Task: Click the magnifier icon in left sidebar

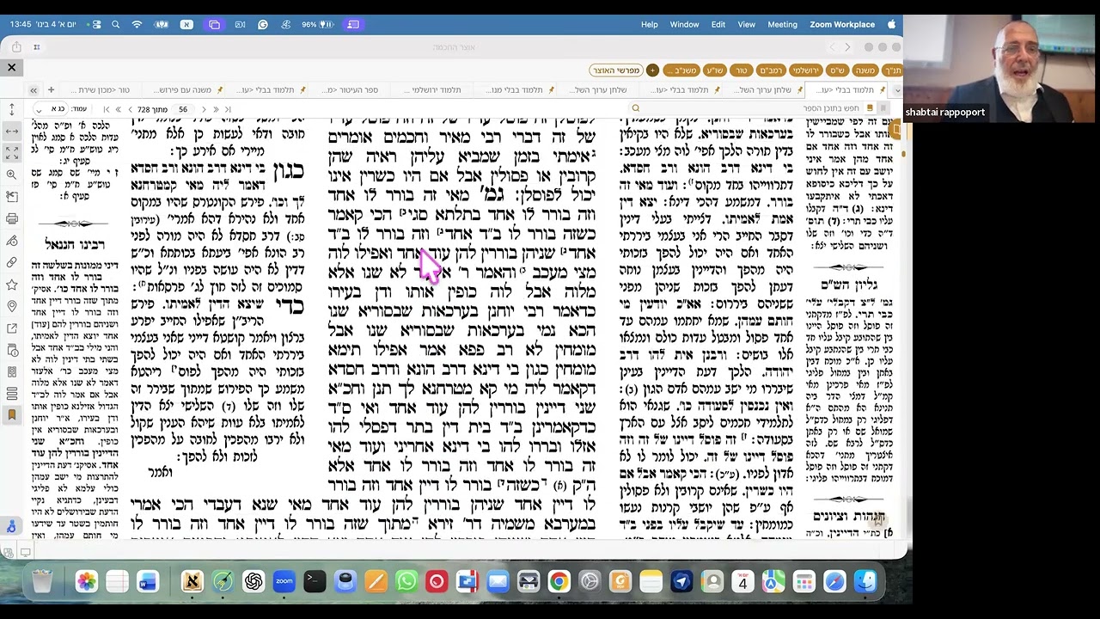Action: [x=11, y=175]
